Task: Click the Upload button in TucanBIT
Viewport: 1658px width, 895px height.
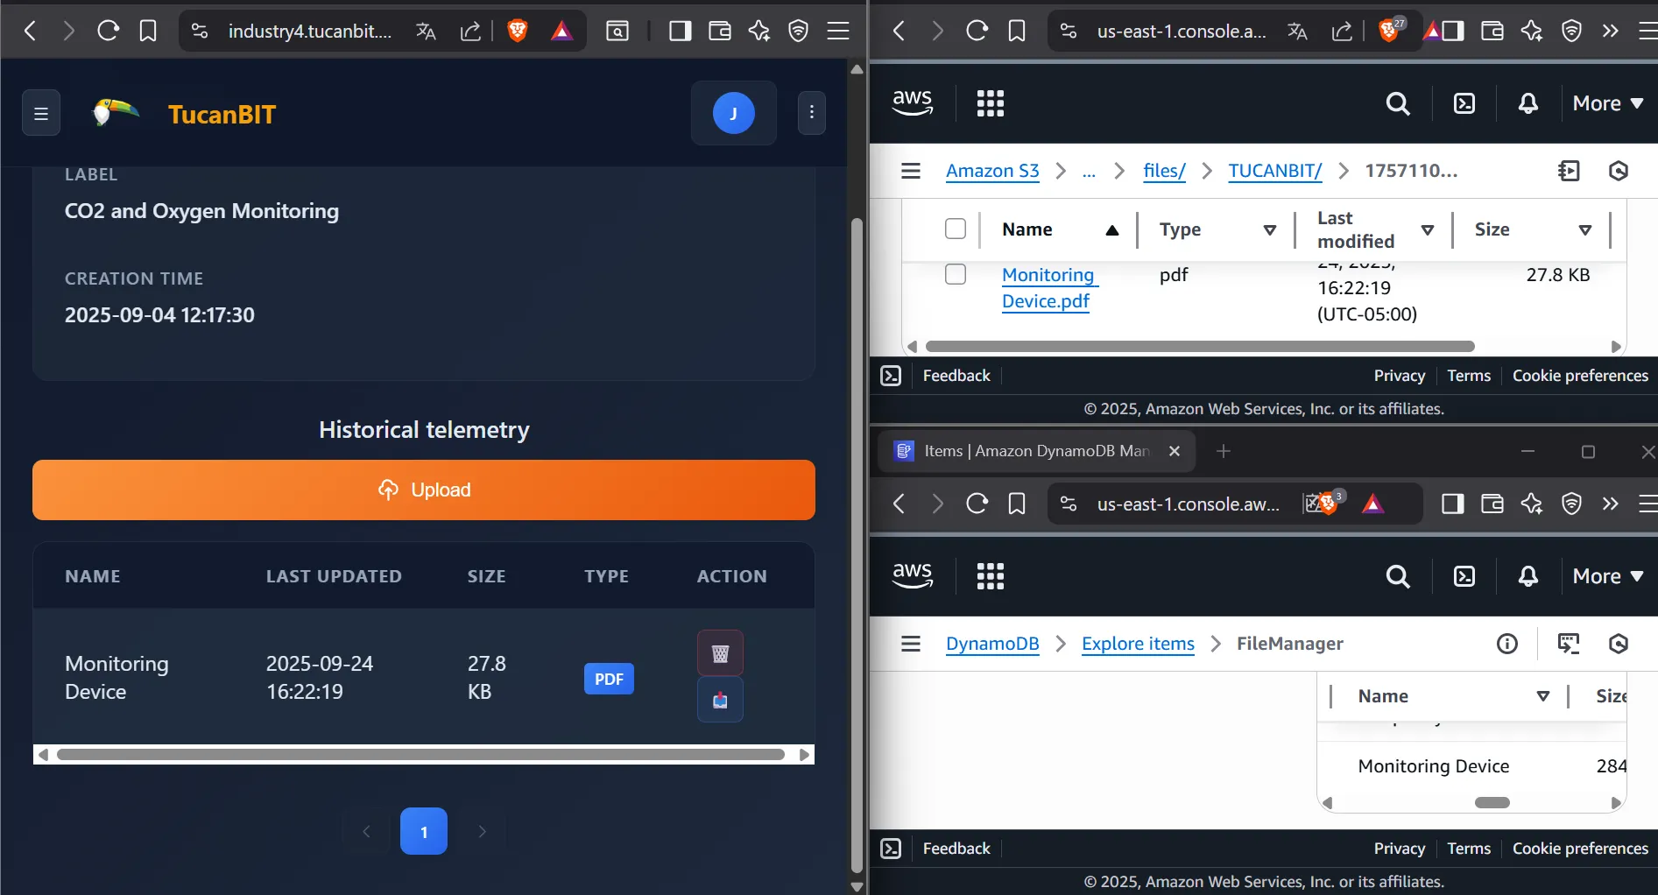Action: coord(423,490)
